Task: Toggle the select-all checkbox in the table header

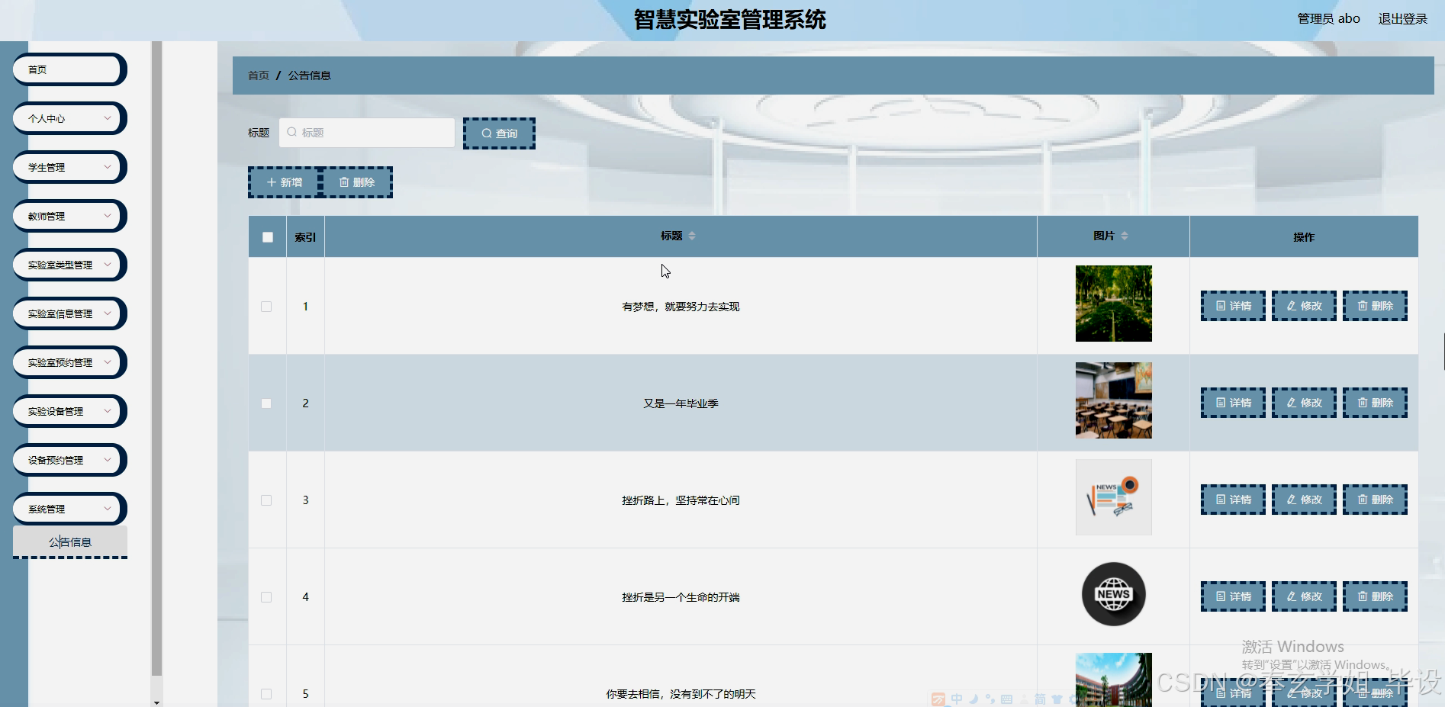Action: [x=266, y=236]
